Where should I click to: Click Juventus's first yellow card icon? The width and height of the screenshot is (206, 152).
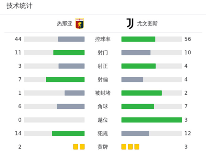click(124, 147)
